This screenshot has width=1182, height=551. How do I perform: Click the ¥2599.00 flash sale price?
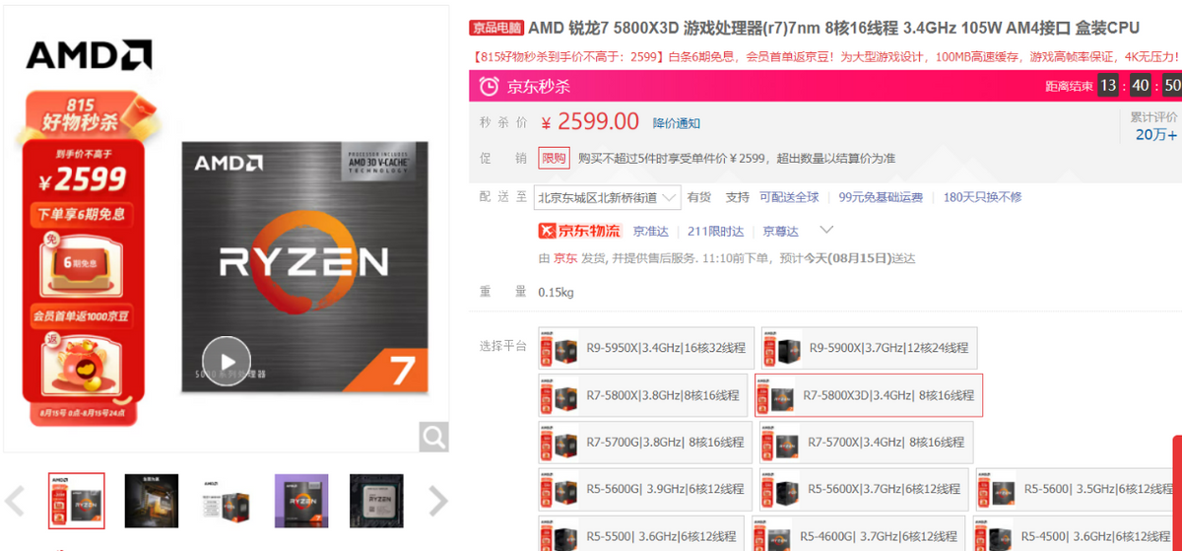(x=590, y=121)
